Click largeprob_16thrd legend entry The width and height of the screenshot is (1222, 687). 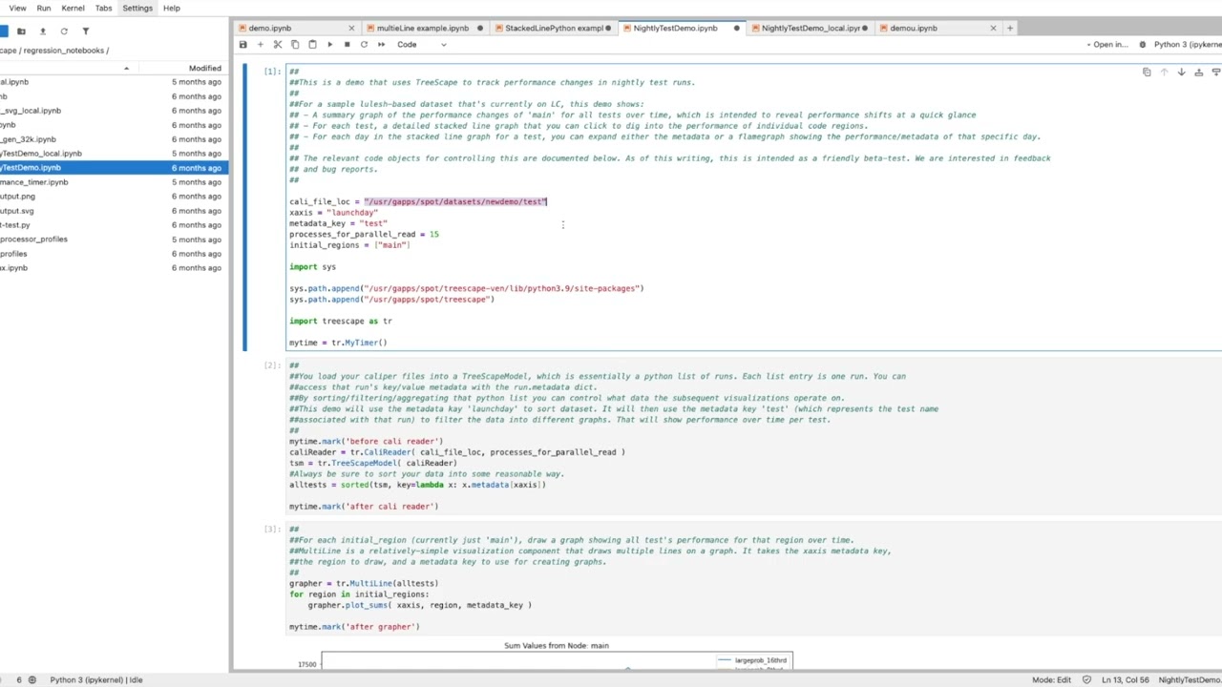pyautogui.click(x=753, y=660)
